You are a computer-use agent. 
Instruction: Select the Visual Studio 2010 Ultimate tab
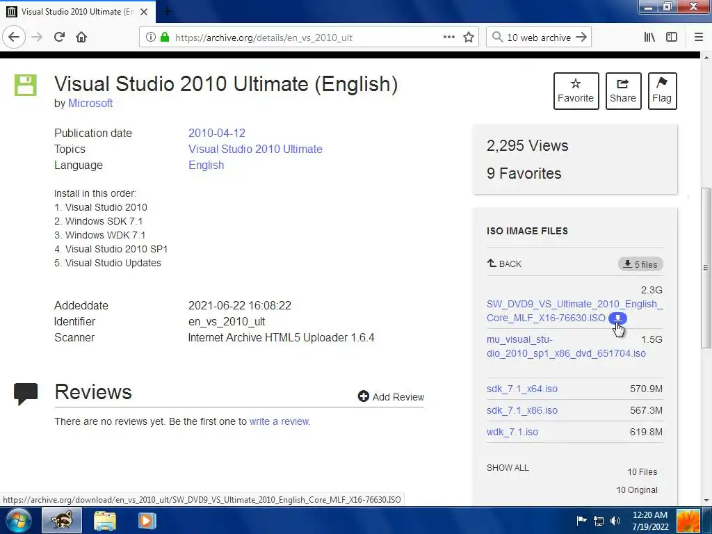78,12
